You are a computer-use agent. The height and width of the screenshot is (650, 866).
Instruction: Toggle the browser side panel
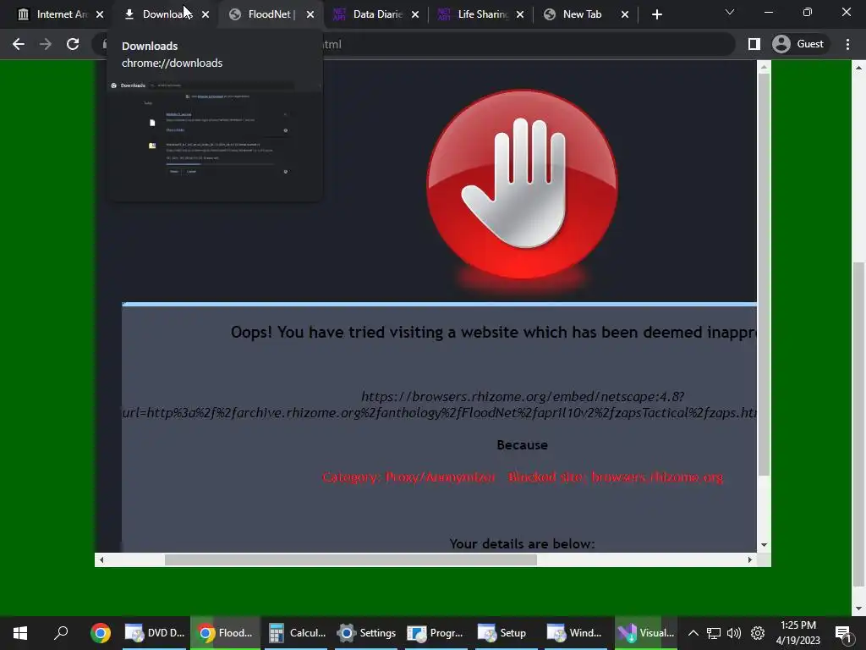tap(754, 44)
